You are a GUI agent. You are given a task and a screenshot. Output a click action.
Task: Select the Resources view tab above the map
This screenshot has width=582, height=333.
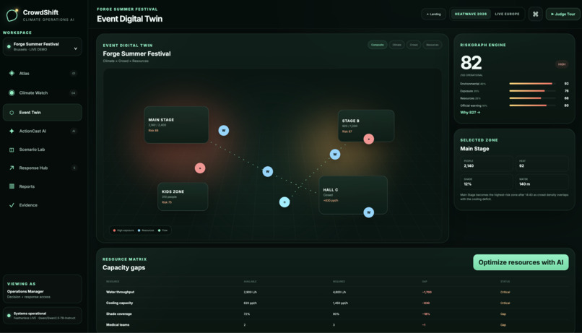coord(432,45)
